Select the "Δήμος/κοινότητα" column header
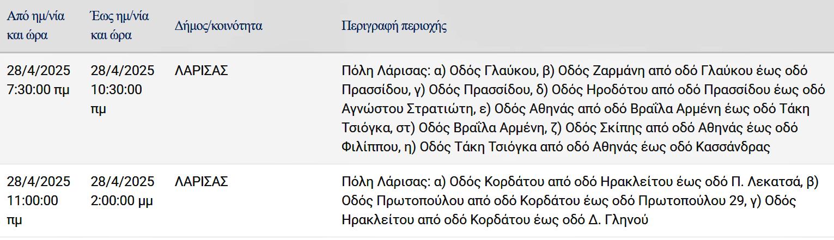Screen dimensions: 834x240 point(218,26)
